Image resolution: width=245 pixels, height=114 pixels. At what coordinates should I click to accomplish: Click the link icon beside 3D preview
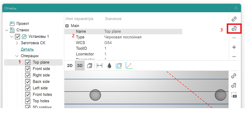click(x=234, y=76)
